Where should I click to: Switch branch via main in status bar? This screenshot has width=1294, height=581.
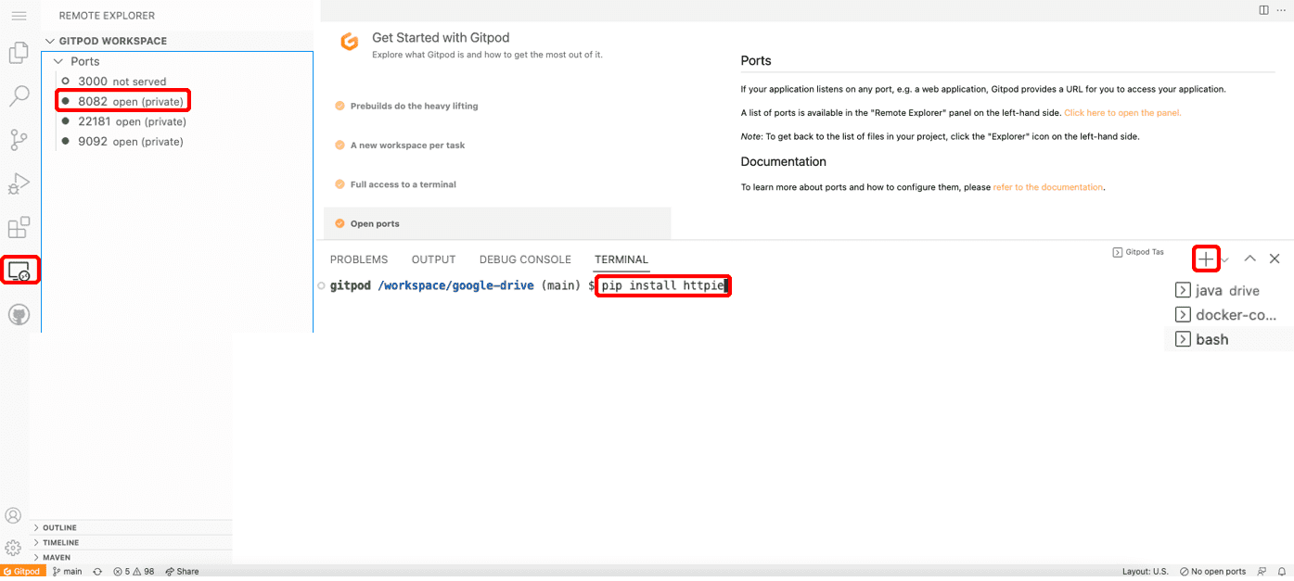[x=68, y=572]
